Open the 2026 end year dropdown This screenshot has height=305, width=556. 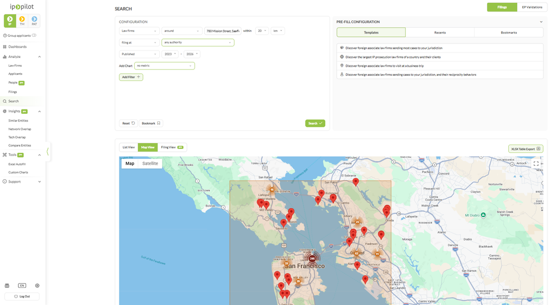(x=192, y=54)
